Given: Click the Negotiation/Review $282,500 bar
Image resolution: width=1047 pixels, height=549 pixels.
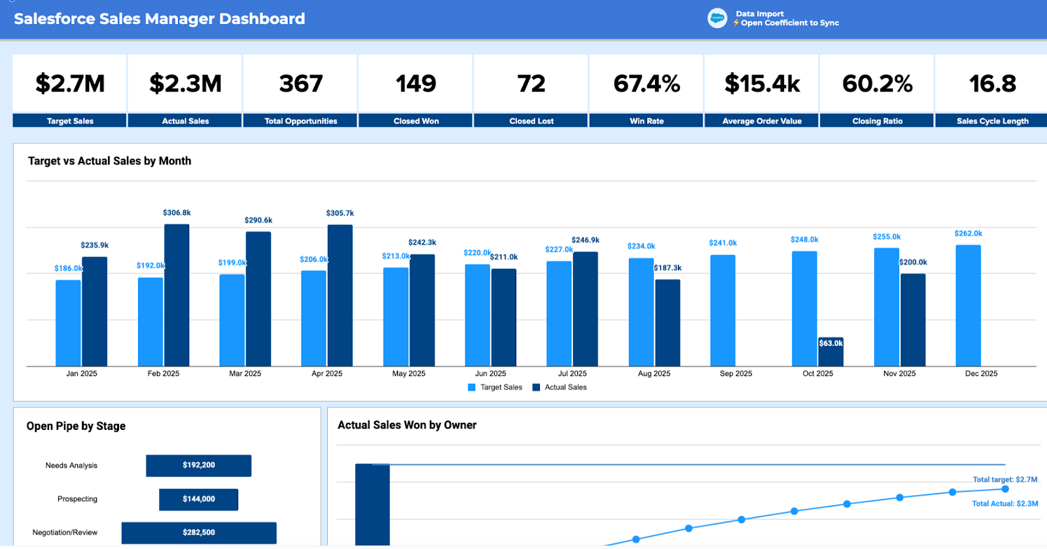Looking at the screenshot, I should pyautogui.click(x=199, y=533).
